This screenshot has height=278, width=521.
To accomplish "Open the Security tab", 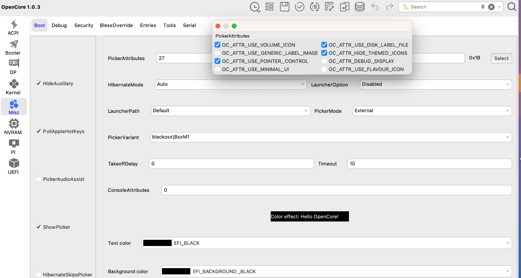I will [x=84, y=25].
